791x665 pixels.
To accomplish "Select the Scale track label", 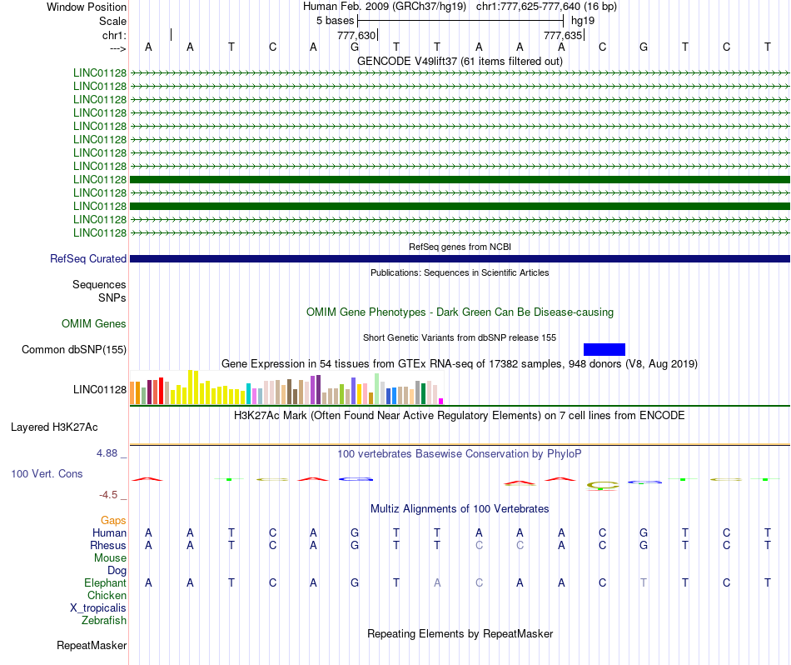I will (112, 21).
